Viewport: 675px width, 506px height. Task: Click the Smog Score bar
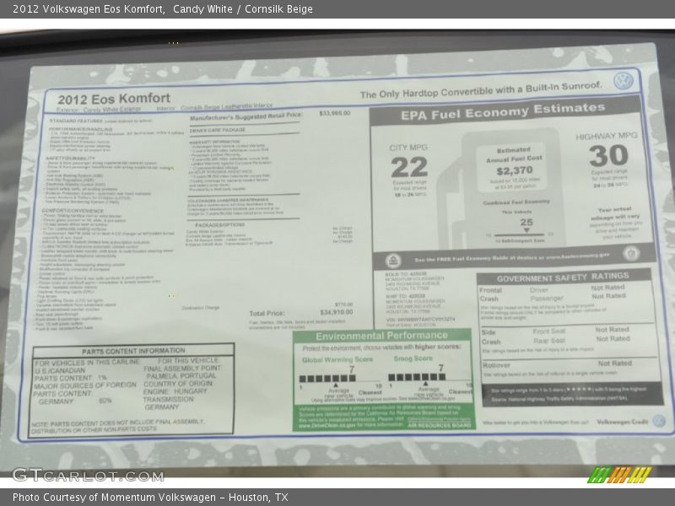pos(417,377)
